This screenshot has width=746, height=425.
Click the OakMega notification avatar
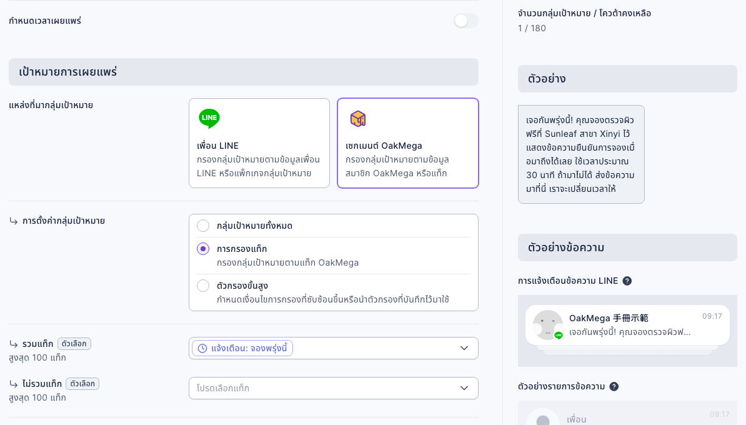pos(547,325)
